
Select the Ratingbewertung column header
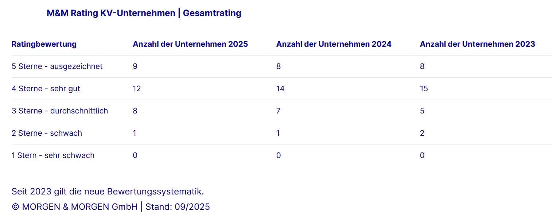pos(44,44)
